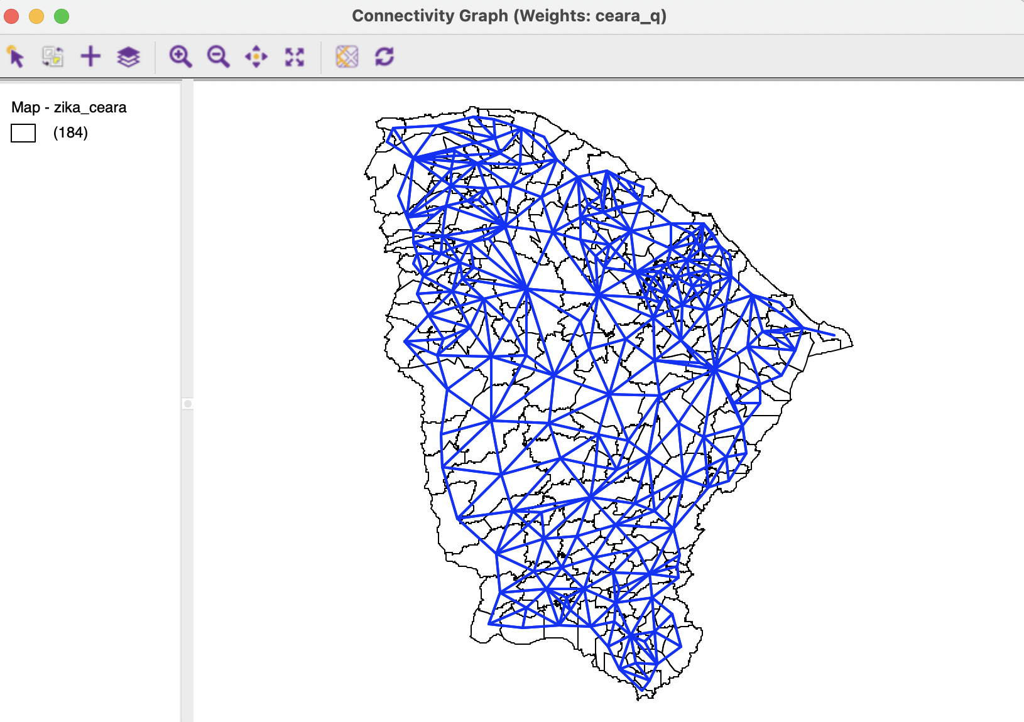Activate the Zoom Out magnifier
This screenshot has width=1024, height=722.
(219, 57)
